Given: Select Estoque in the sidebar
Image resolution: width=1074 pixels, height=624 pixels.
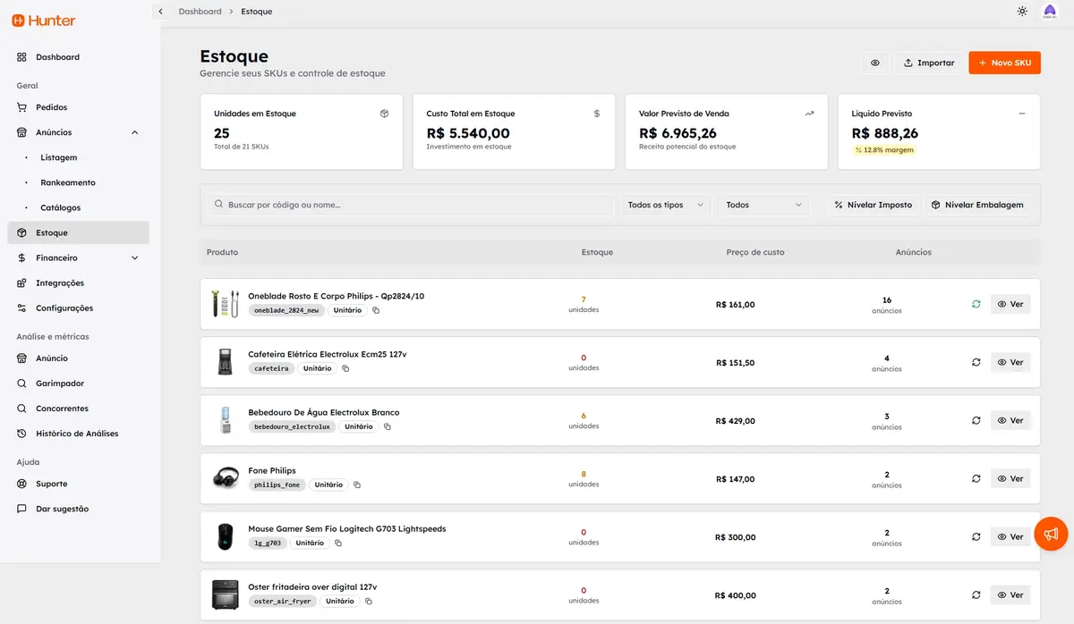Looking at the screenshot, I should [78, 232].
